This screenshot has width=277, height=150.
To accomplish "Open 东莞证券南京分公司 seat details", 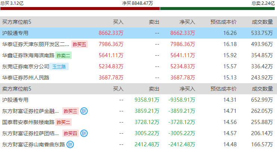I will click(x=25, y=66).
